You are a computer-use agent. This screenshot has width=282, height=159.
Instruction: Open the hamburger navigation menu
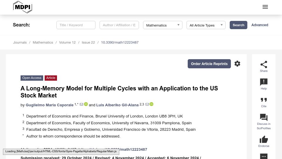coord(265,7)
